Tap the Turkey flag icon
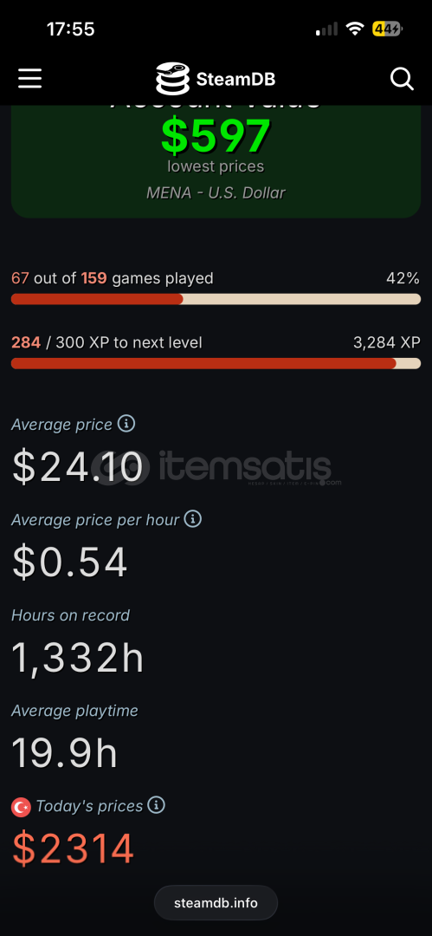Screen dimensions: 432x936 coord(22,807)
